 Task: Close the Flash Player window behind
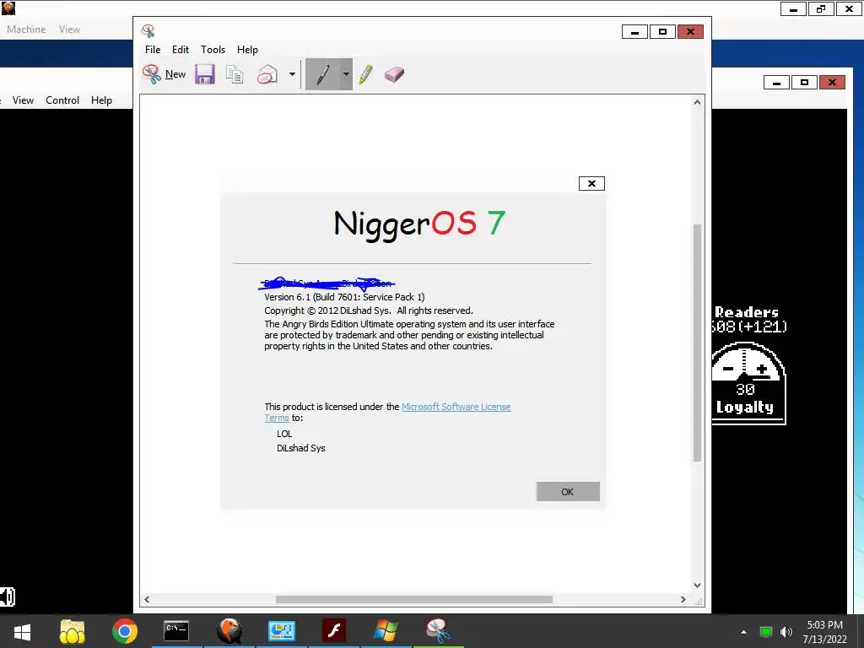click(x=832, y=83)
